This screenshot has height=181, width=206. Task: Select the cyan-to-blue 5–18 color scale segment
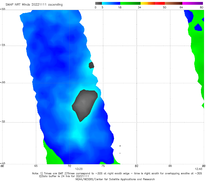click(x=111, y=3)
